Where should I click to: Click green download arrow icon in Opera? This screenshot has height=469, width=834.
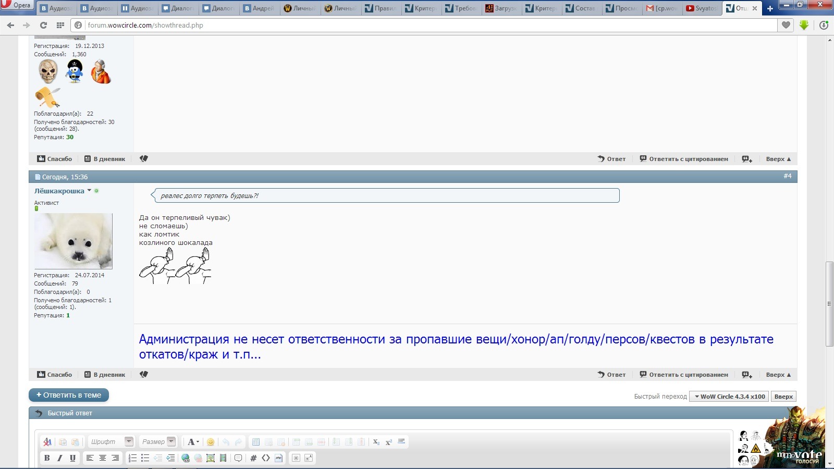[804, 25]
